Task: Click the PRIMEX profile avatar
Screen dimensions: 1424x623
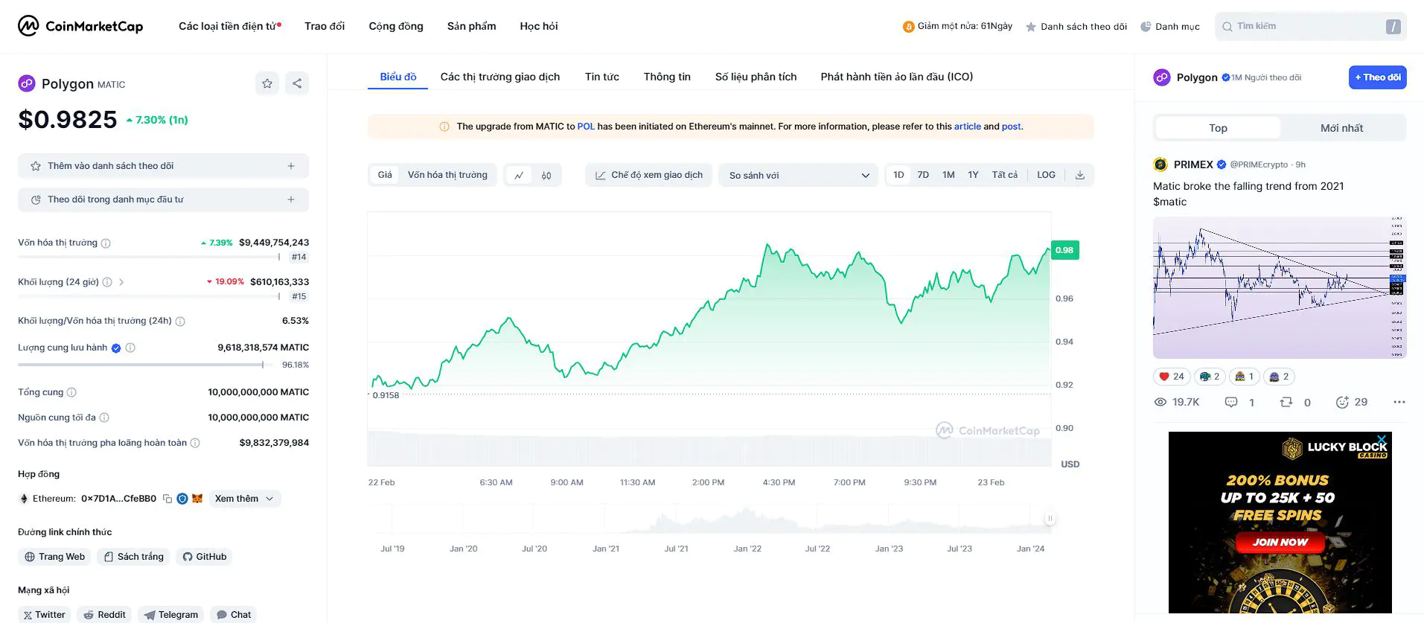Action: (1160, 164)
